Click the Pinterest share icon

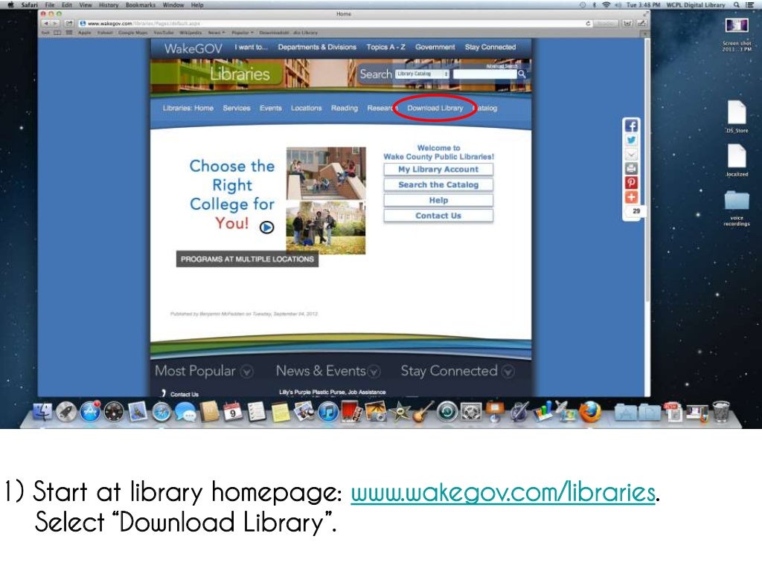point(631,183)
